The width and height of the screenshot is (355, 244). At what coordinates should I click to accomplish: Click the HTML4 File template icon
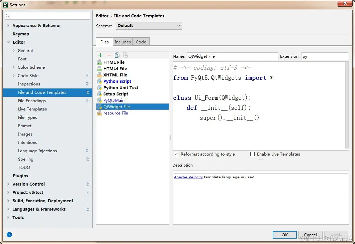click(99, 69)
